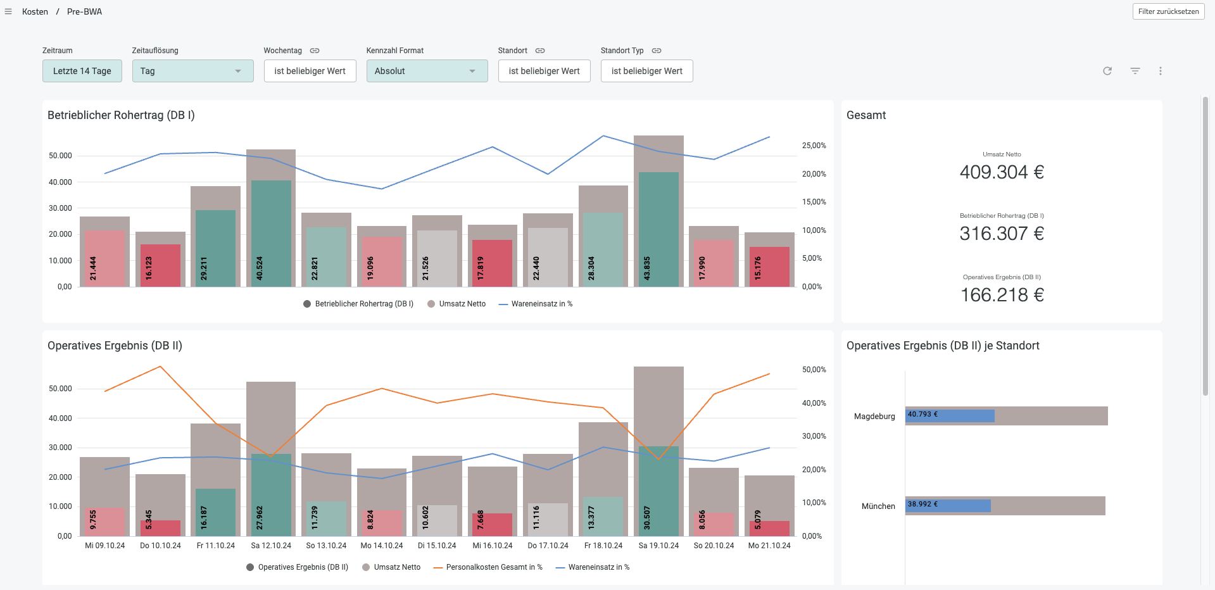Click the 43.835 bar in DB I chart
1215x590 pixels.
point(658,229)
